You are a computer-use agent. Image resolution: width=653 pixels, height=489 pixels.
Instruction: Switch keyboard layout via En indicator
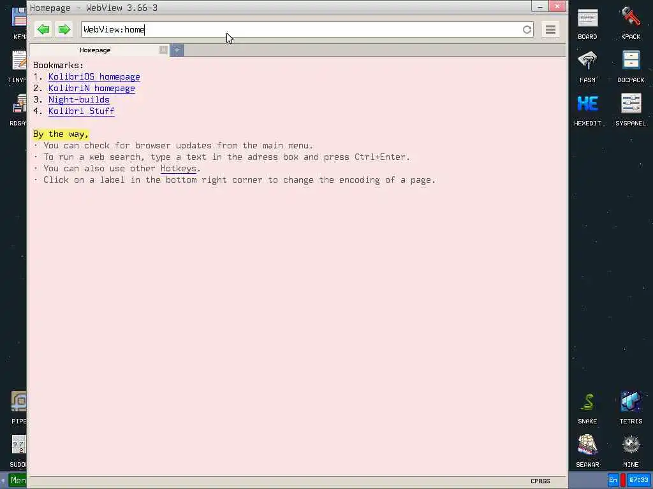coord(613,480)
